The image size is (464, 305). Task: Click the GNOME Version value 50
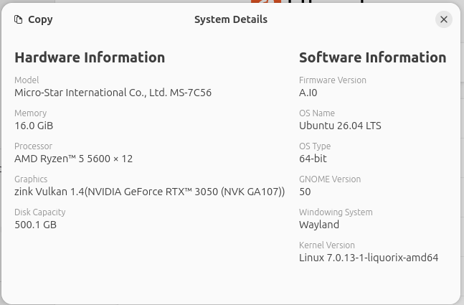305,192
